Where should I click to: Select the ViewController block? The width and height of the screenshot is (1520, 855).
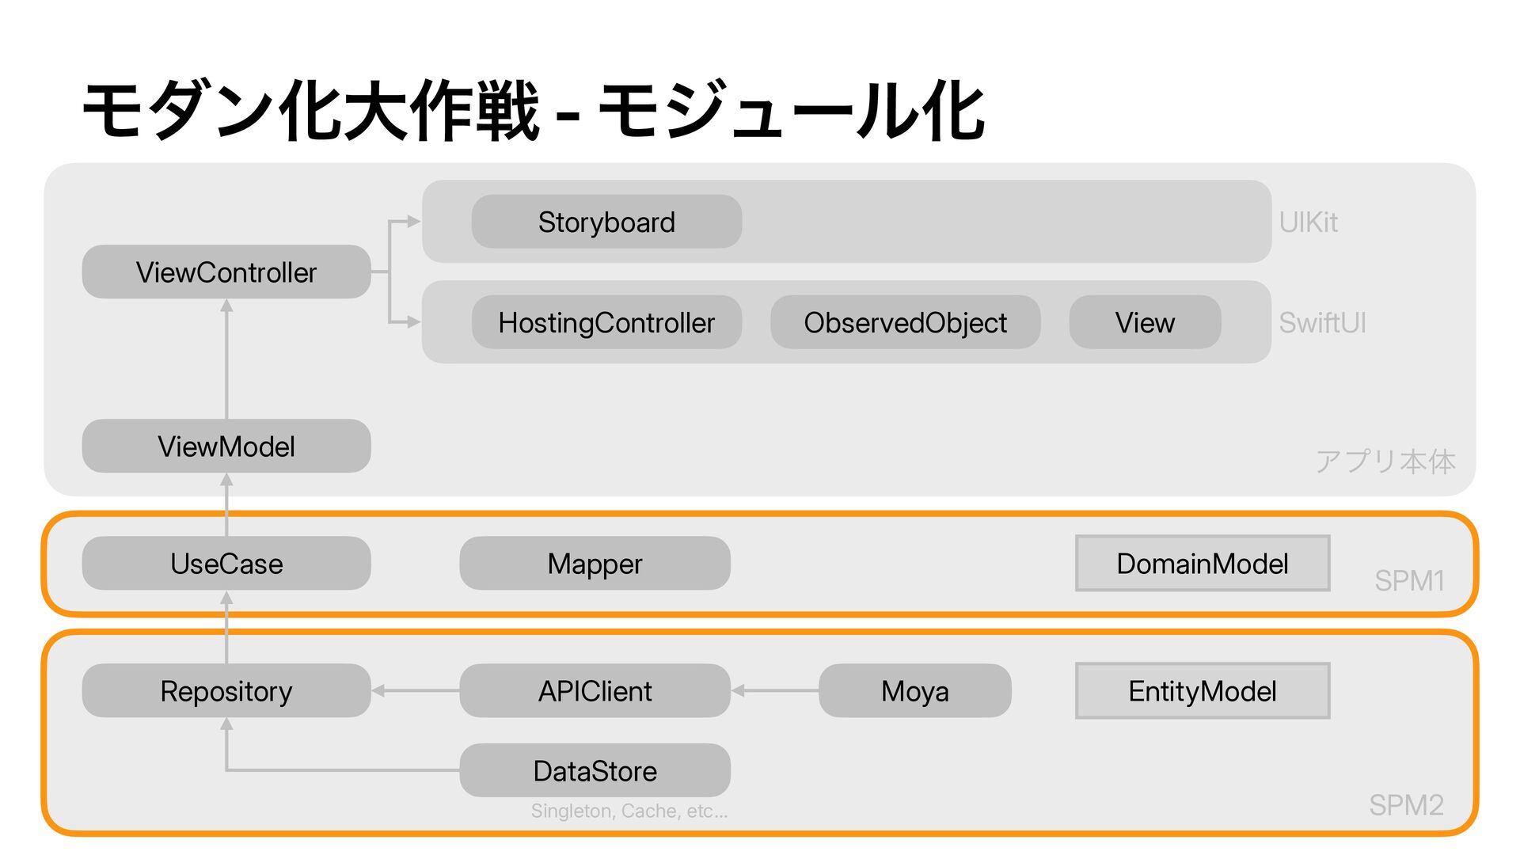tap(226, 272)
